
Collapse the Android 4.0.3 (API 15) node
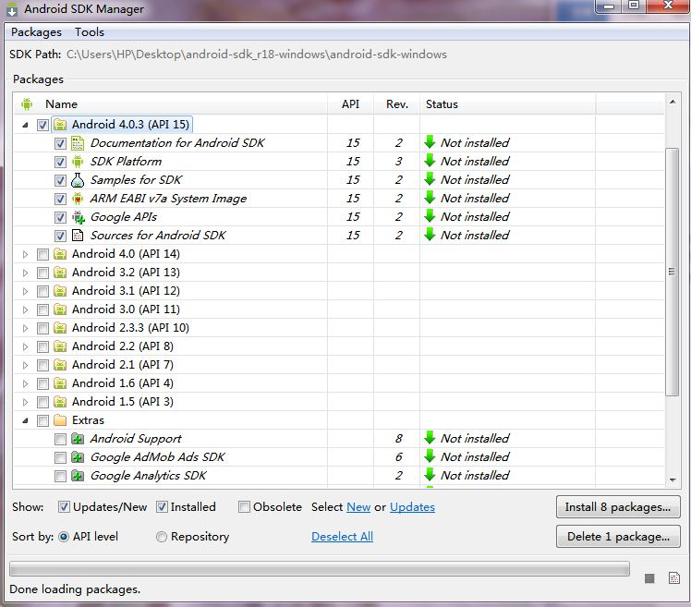click(25, 126)
